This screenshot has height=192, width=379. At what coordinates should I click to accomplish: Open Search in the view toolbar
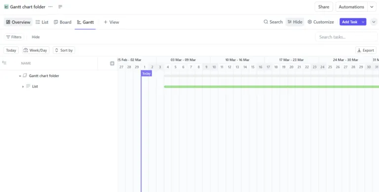pyautogui.click(x=273, y=22)
